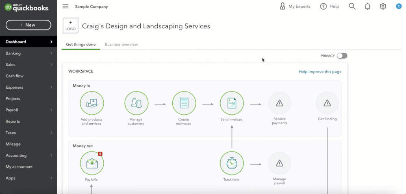The image size is (406, 194).
Task: Expand the Sales submenu in the sidebar
Action: [x=28, y=64]
